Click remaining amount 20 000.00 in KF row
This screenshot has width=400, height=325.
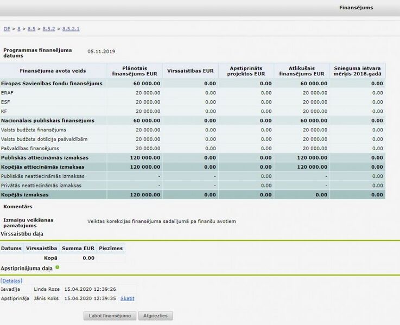pos(315,111)
